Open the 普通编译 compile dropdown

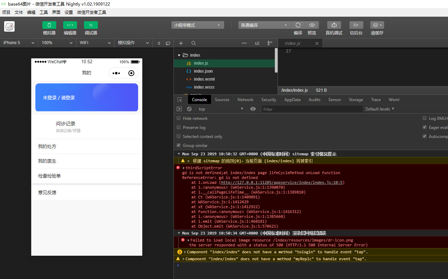264,25
